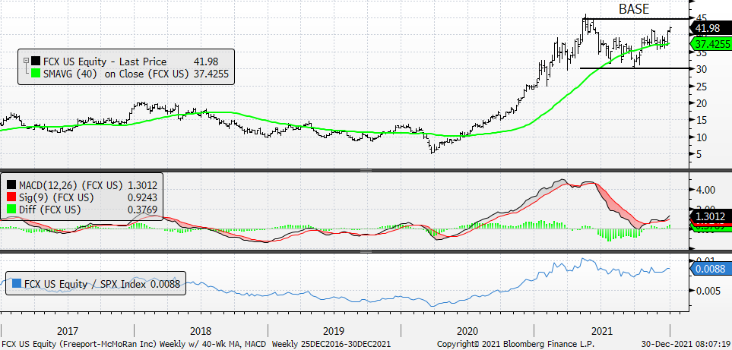Click the 2021 label on the time axis
This screenshot has width=732, height=350.
point(602,331)
